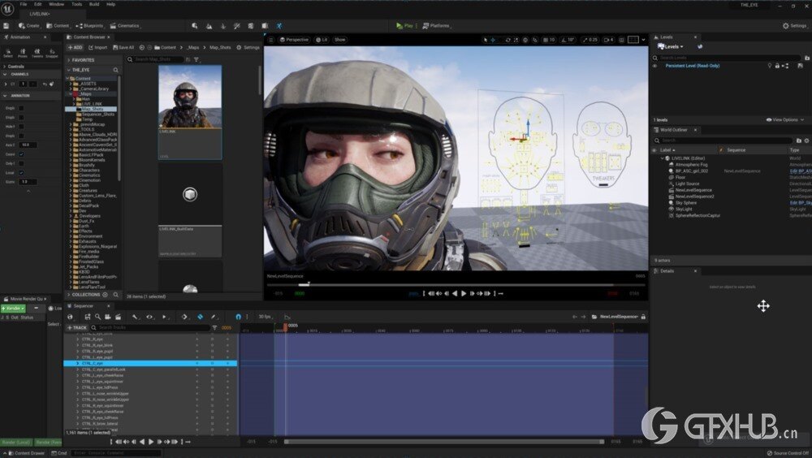Screen dimensions: 812x458
Task: Switch to the Content Browser tab
Action: [87, 37]
